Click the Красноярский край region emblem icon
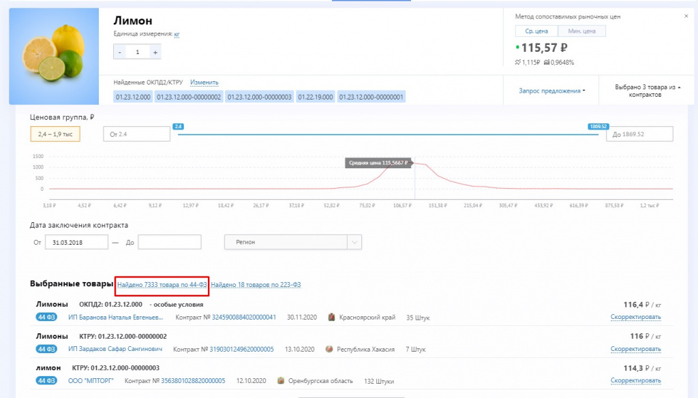Screen dimensions: 698x398 pos(331,318)
